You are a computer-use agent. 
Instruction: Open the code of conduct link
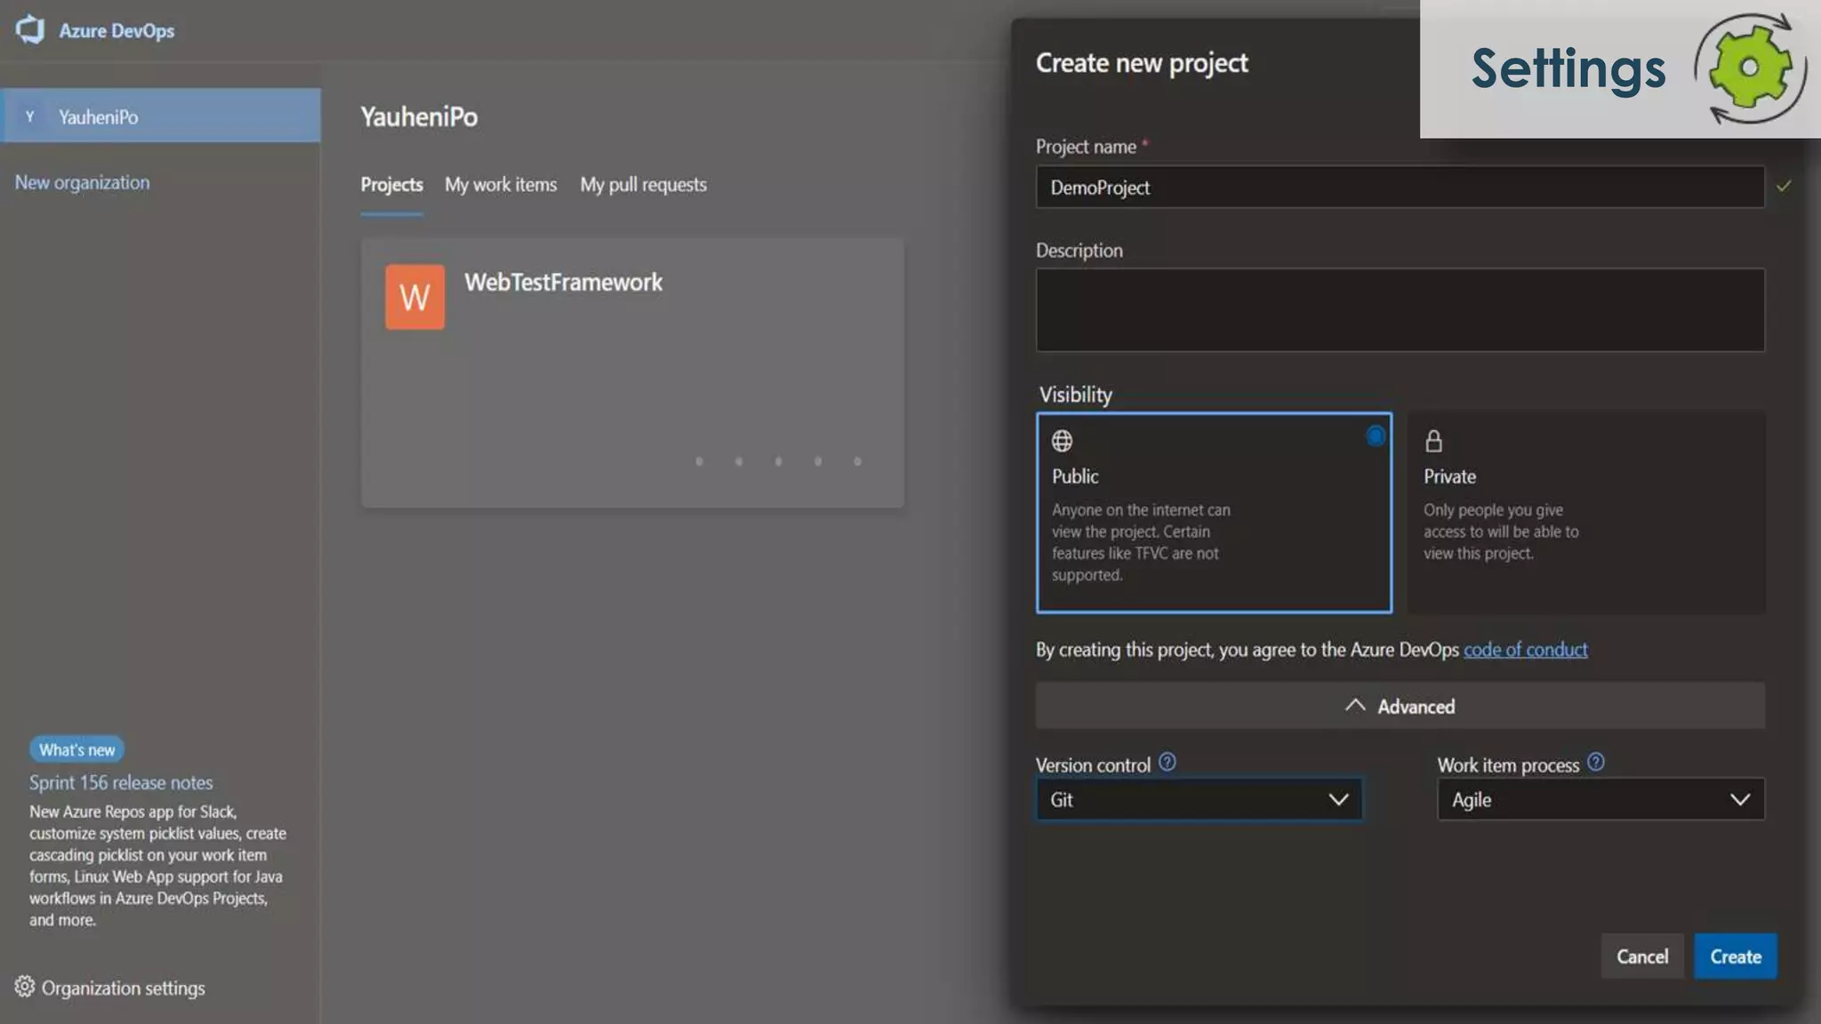1525,650
